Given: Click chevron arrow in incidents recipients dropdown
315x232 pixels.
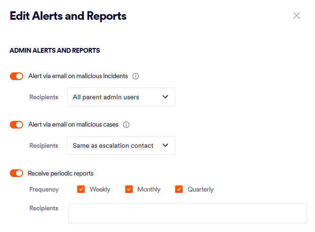Looking at the screenshot, I should tap(165, 97).
